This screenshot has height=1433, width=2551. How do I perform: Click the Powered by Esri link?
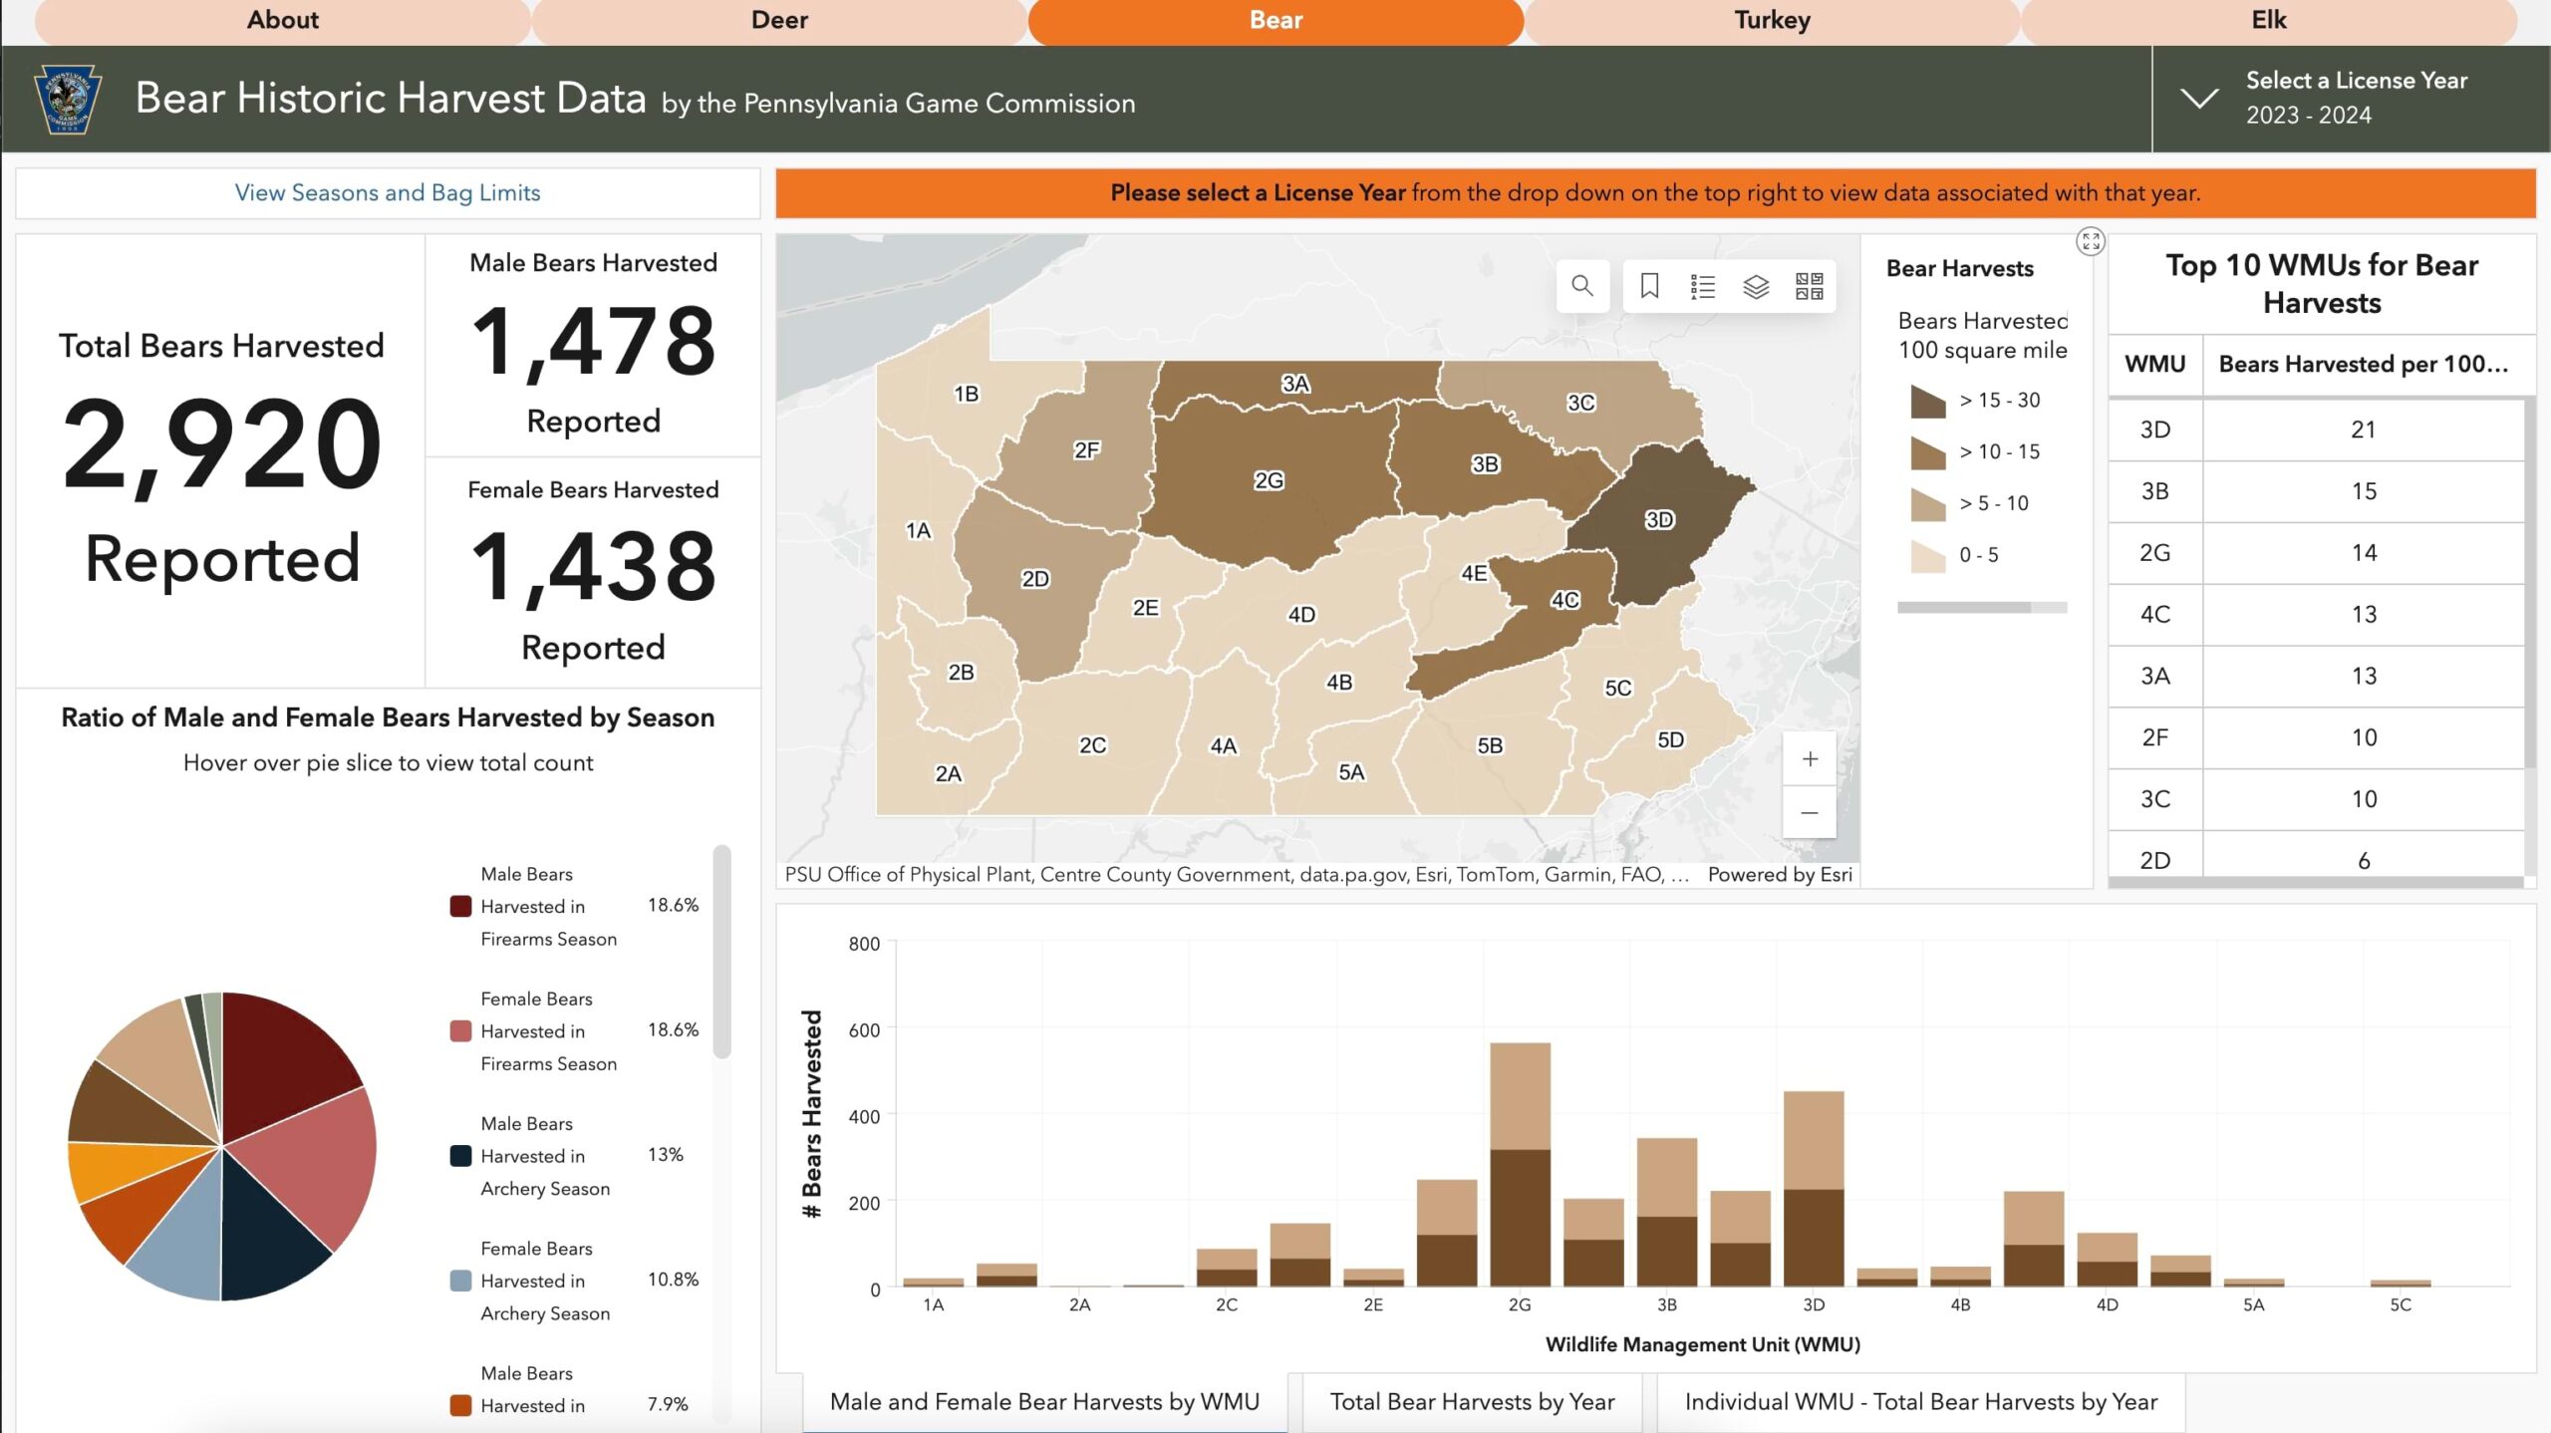click(1780, 874)
